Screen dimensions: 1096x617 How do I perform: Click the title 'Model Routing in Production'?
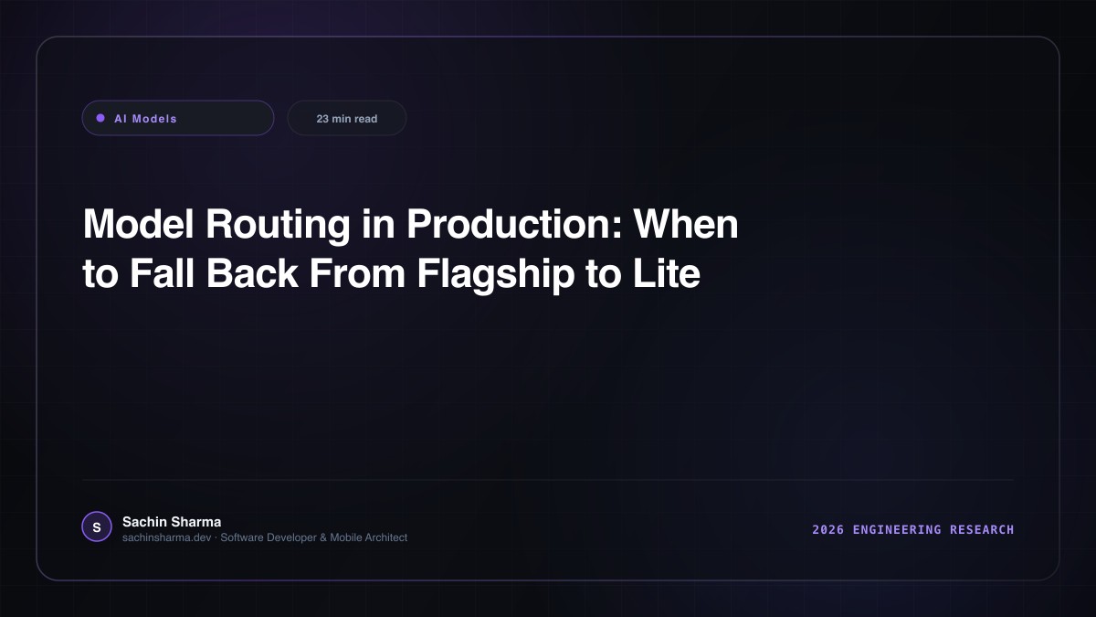(410, 249)
